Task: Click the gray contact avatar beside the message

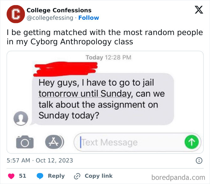Action: 21,118
